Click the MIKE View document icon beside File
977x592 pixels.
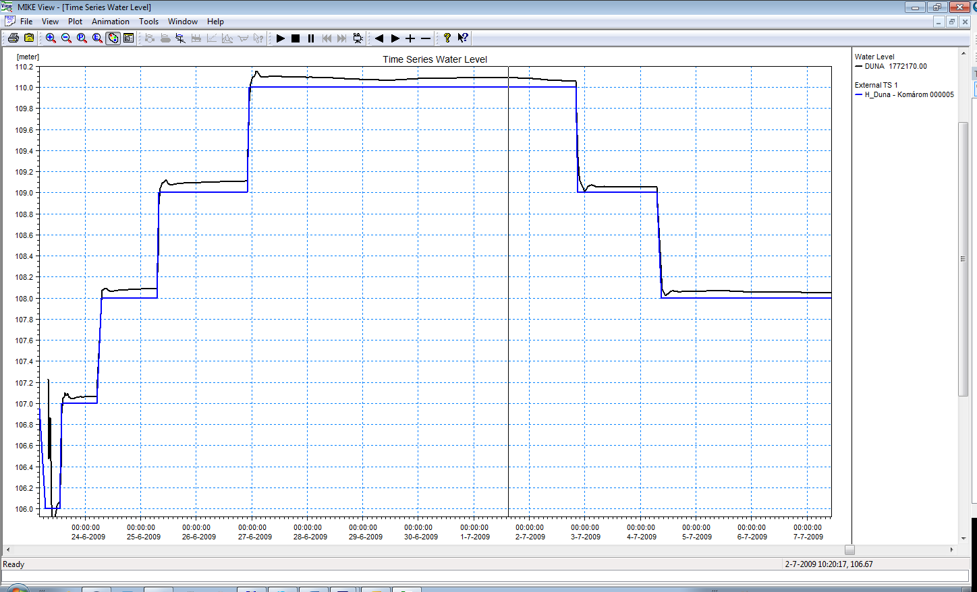(9, 22)
